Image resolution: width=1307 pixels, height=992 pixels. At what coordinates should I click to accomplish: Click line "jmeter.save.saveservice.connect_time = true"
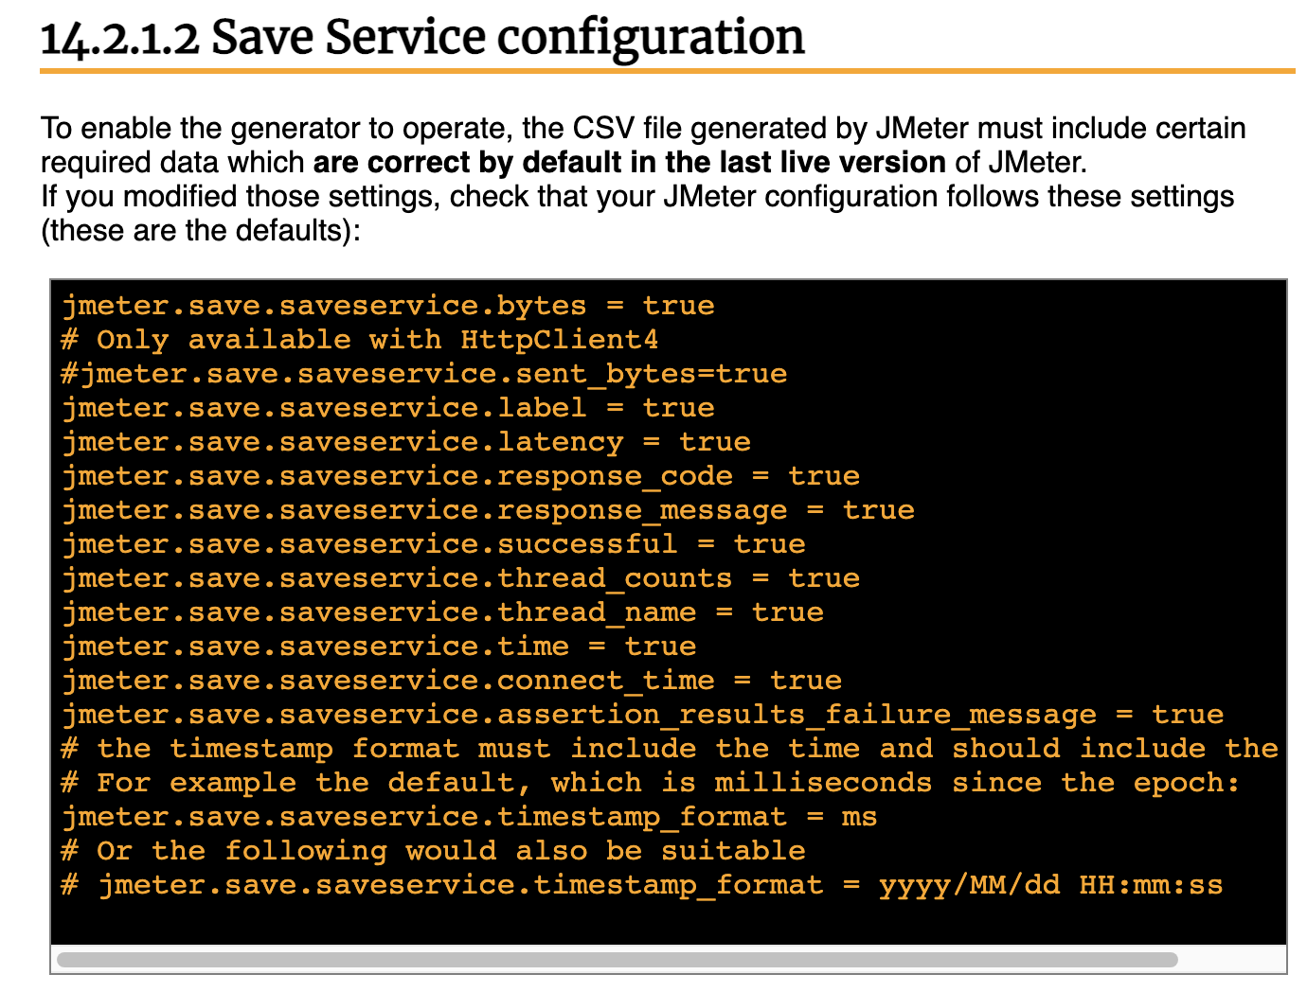point(452,681)
